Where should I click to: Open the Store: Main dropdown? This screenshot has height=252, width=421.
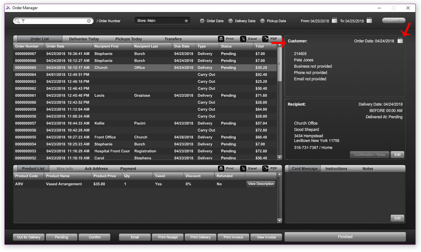162,21
